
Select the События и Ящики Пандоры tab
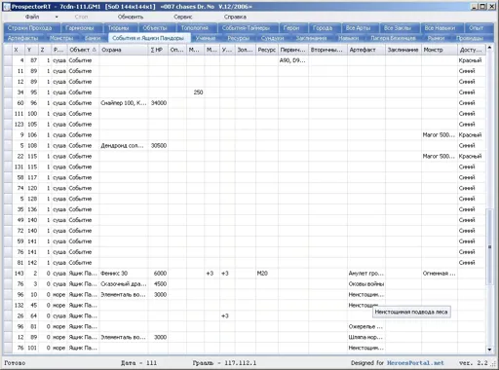click(x=148, y=38)
